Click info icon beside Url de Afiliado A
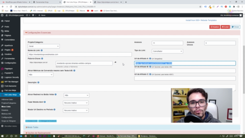 point(150,59)
